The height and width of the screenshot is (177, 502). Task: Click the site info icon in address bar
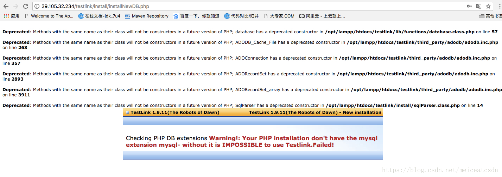click(37, 6)
